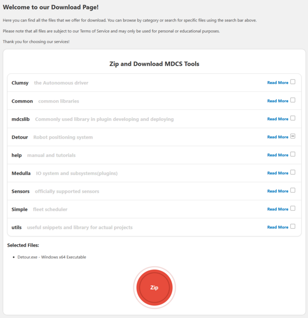
Task: Tick the Common libraries checkbox
Action: click(293, 100)
